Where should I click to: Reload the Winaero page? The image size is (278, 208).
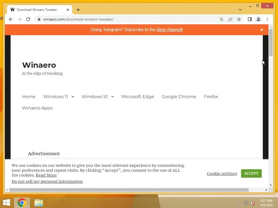[28, 19]
